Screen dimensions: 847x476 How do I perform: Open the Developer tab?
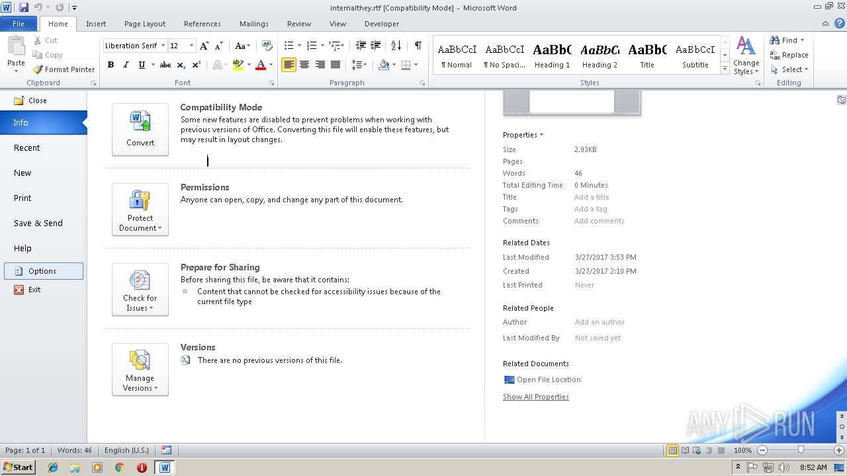pos(382,24)
